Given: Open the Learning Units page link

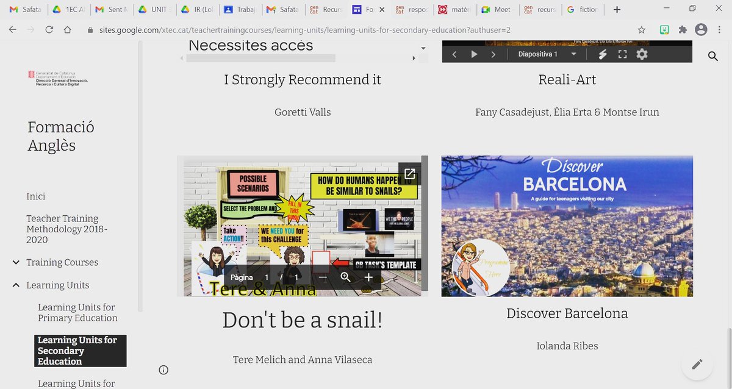Looking at the screenshot, I should click(x=58, y=285).
